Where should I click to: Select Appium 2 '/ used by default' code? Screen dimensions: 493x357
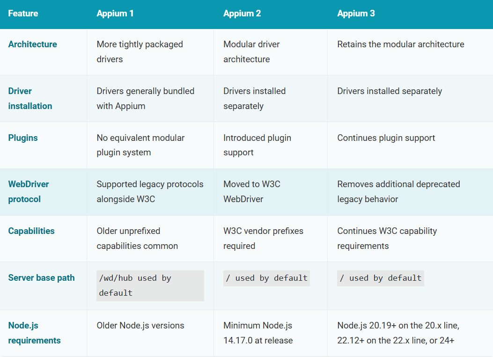266,278
